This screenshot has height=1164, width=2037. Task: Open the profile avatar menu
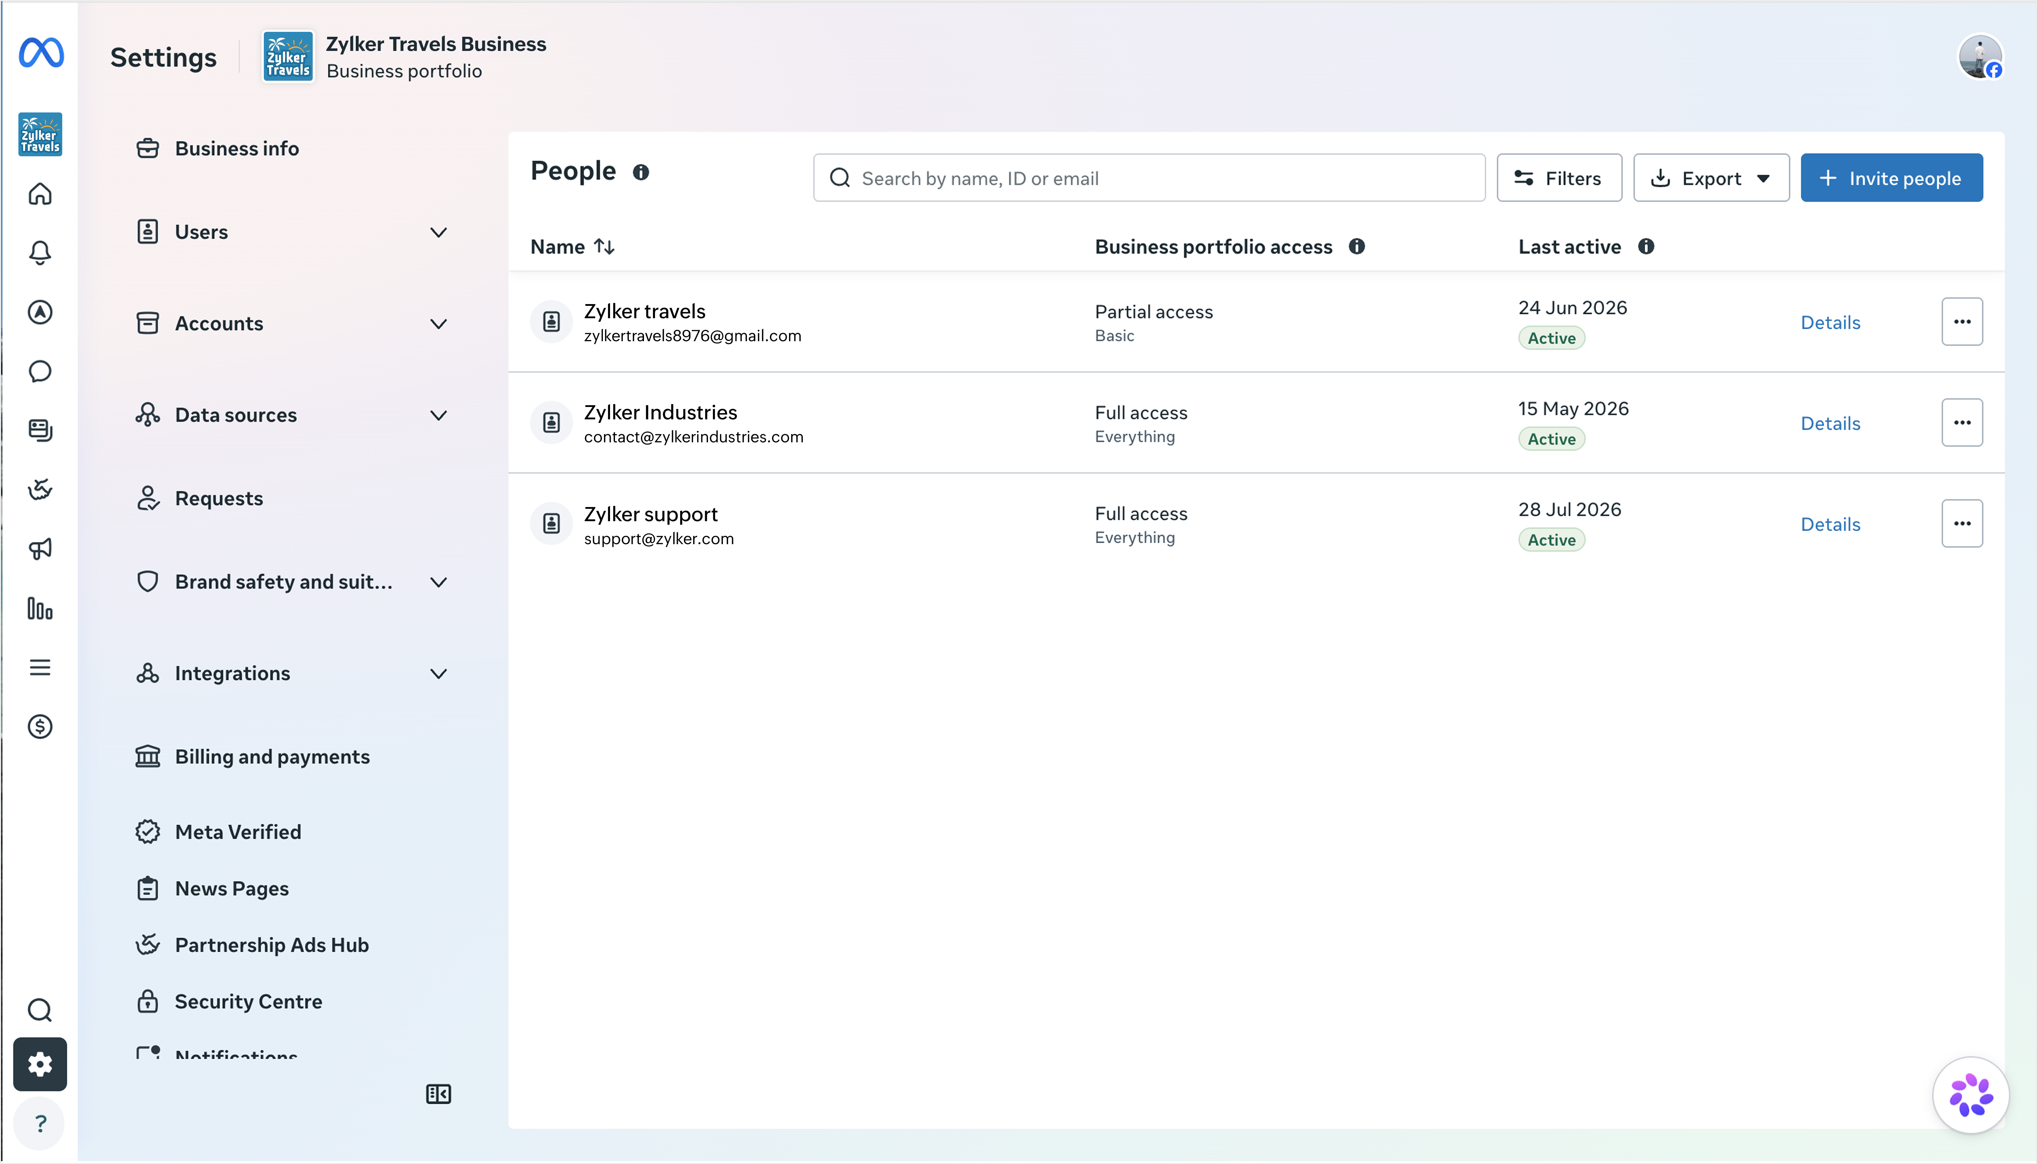(x=1979, y=57)
